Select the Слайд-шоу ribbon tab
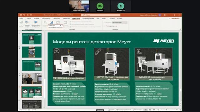The image size is (200, 112). click(x=76, y=19)
